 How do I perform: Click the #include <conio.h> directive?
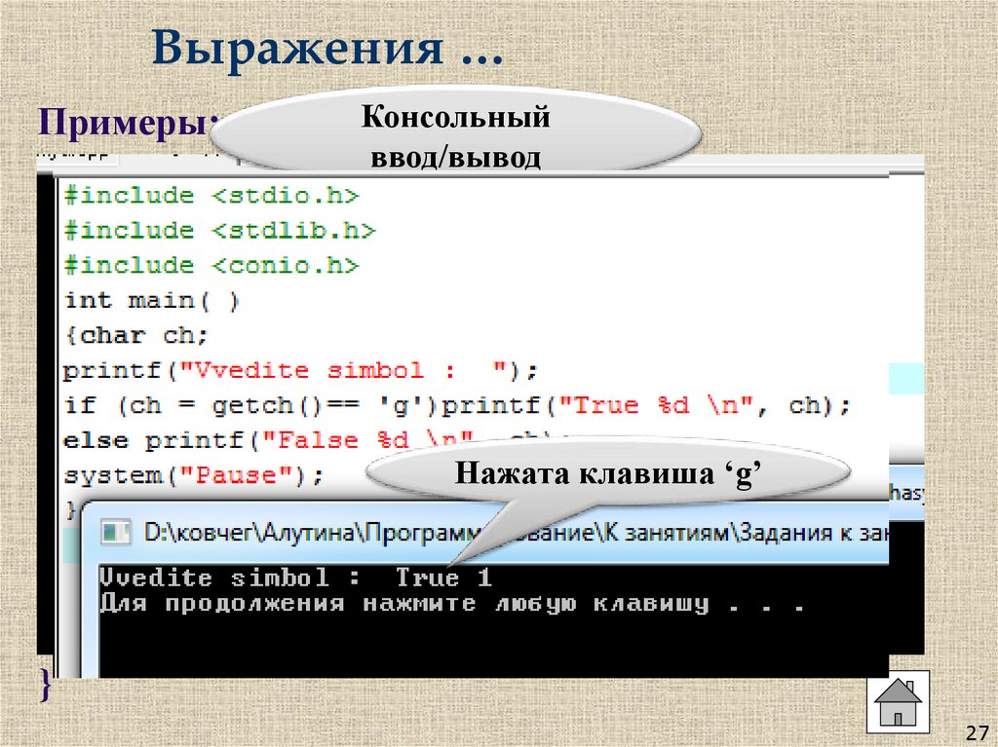click(x=214, y=264)
